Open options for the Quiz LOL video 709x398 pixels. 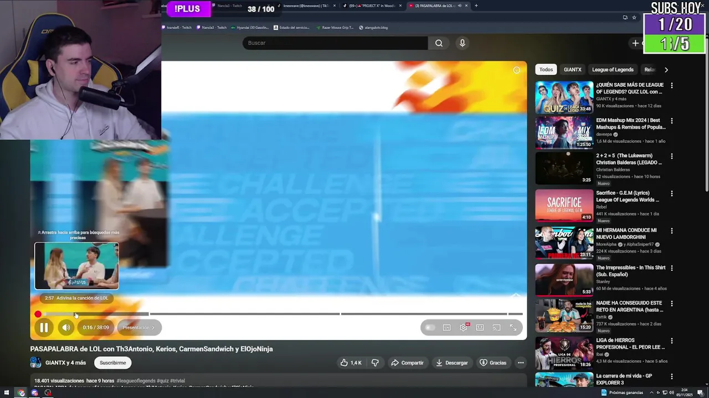click(x=671, y=86)
